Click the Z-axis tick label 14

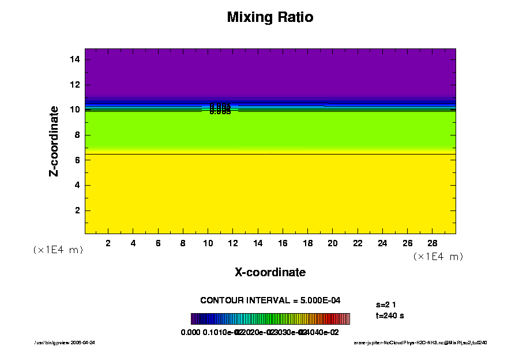pos(73,59)
